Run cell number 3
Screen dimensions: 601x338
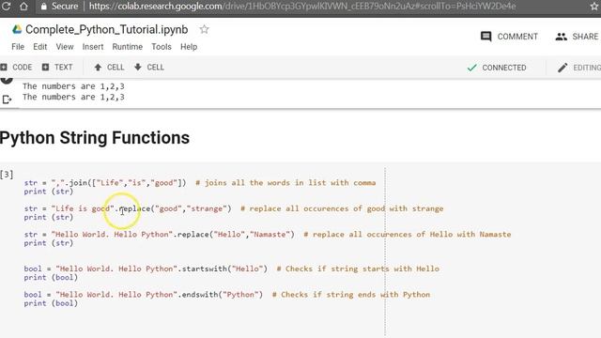point(7,175)
